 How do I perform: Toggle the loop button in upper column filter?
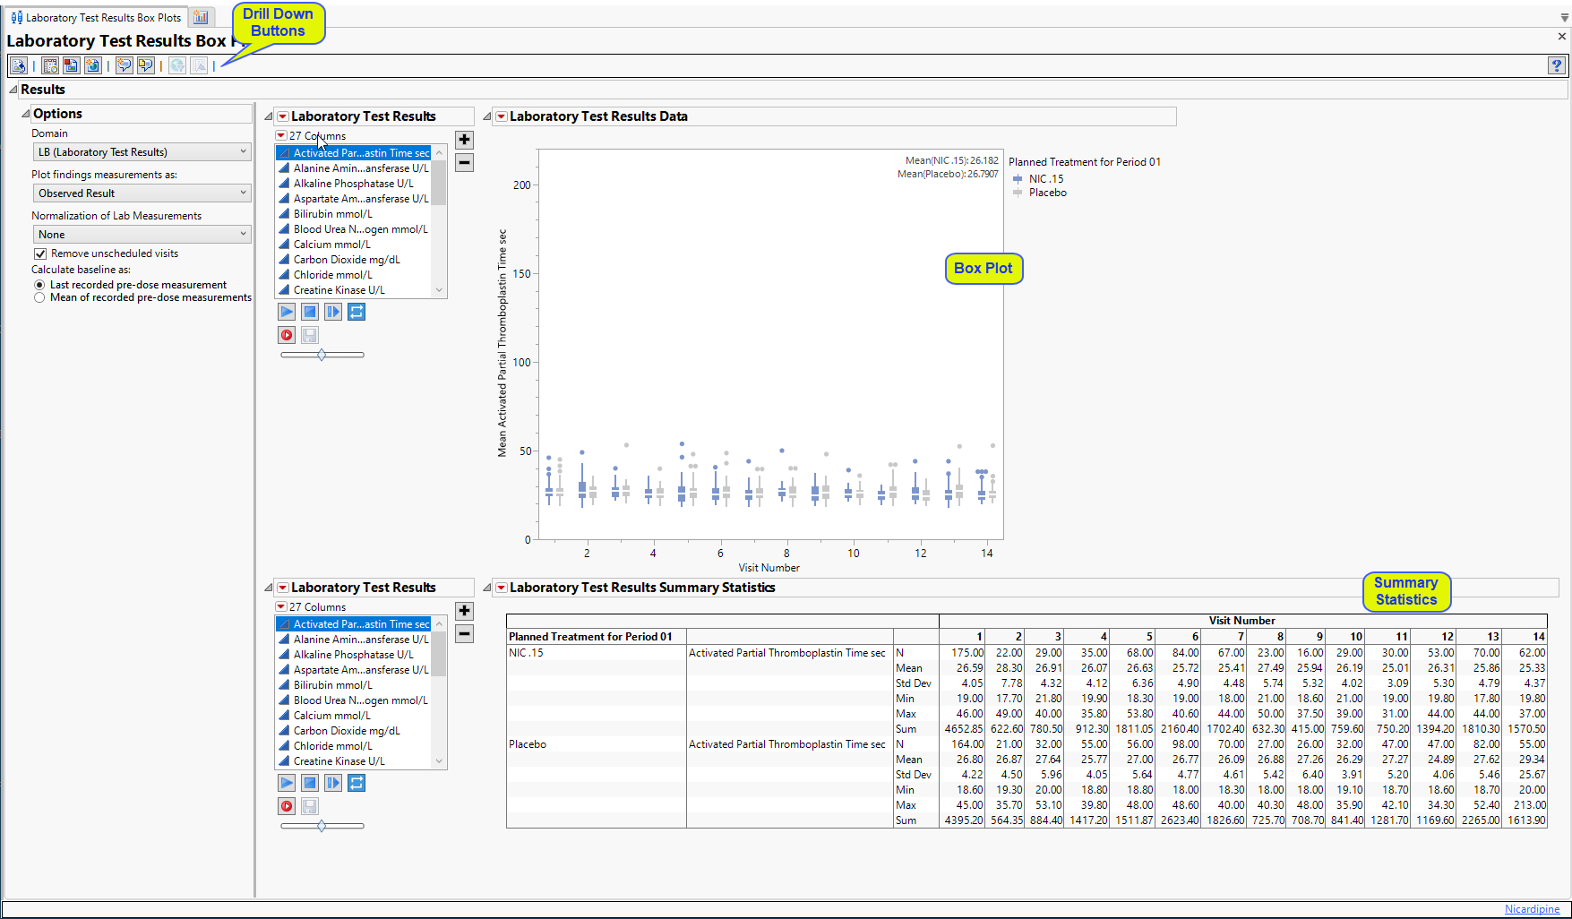tap(356, 312)
